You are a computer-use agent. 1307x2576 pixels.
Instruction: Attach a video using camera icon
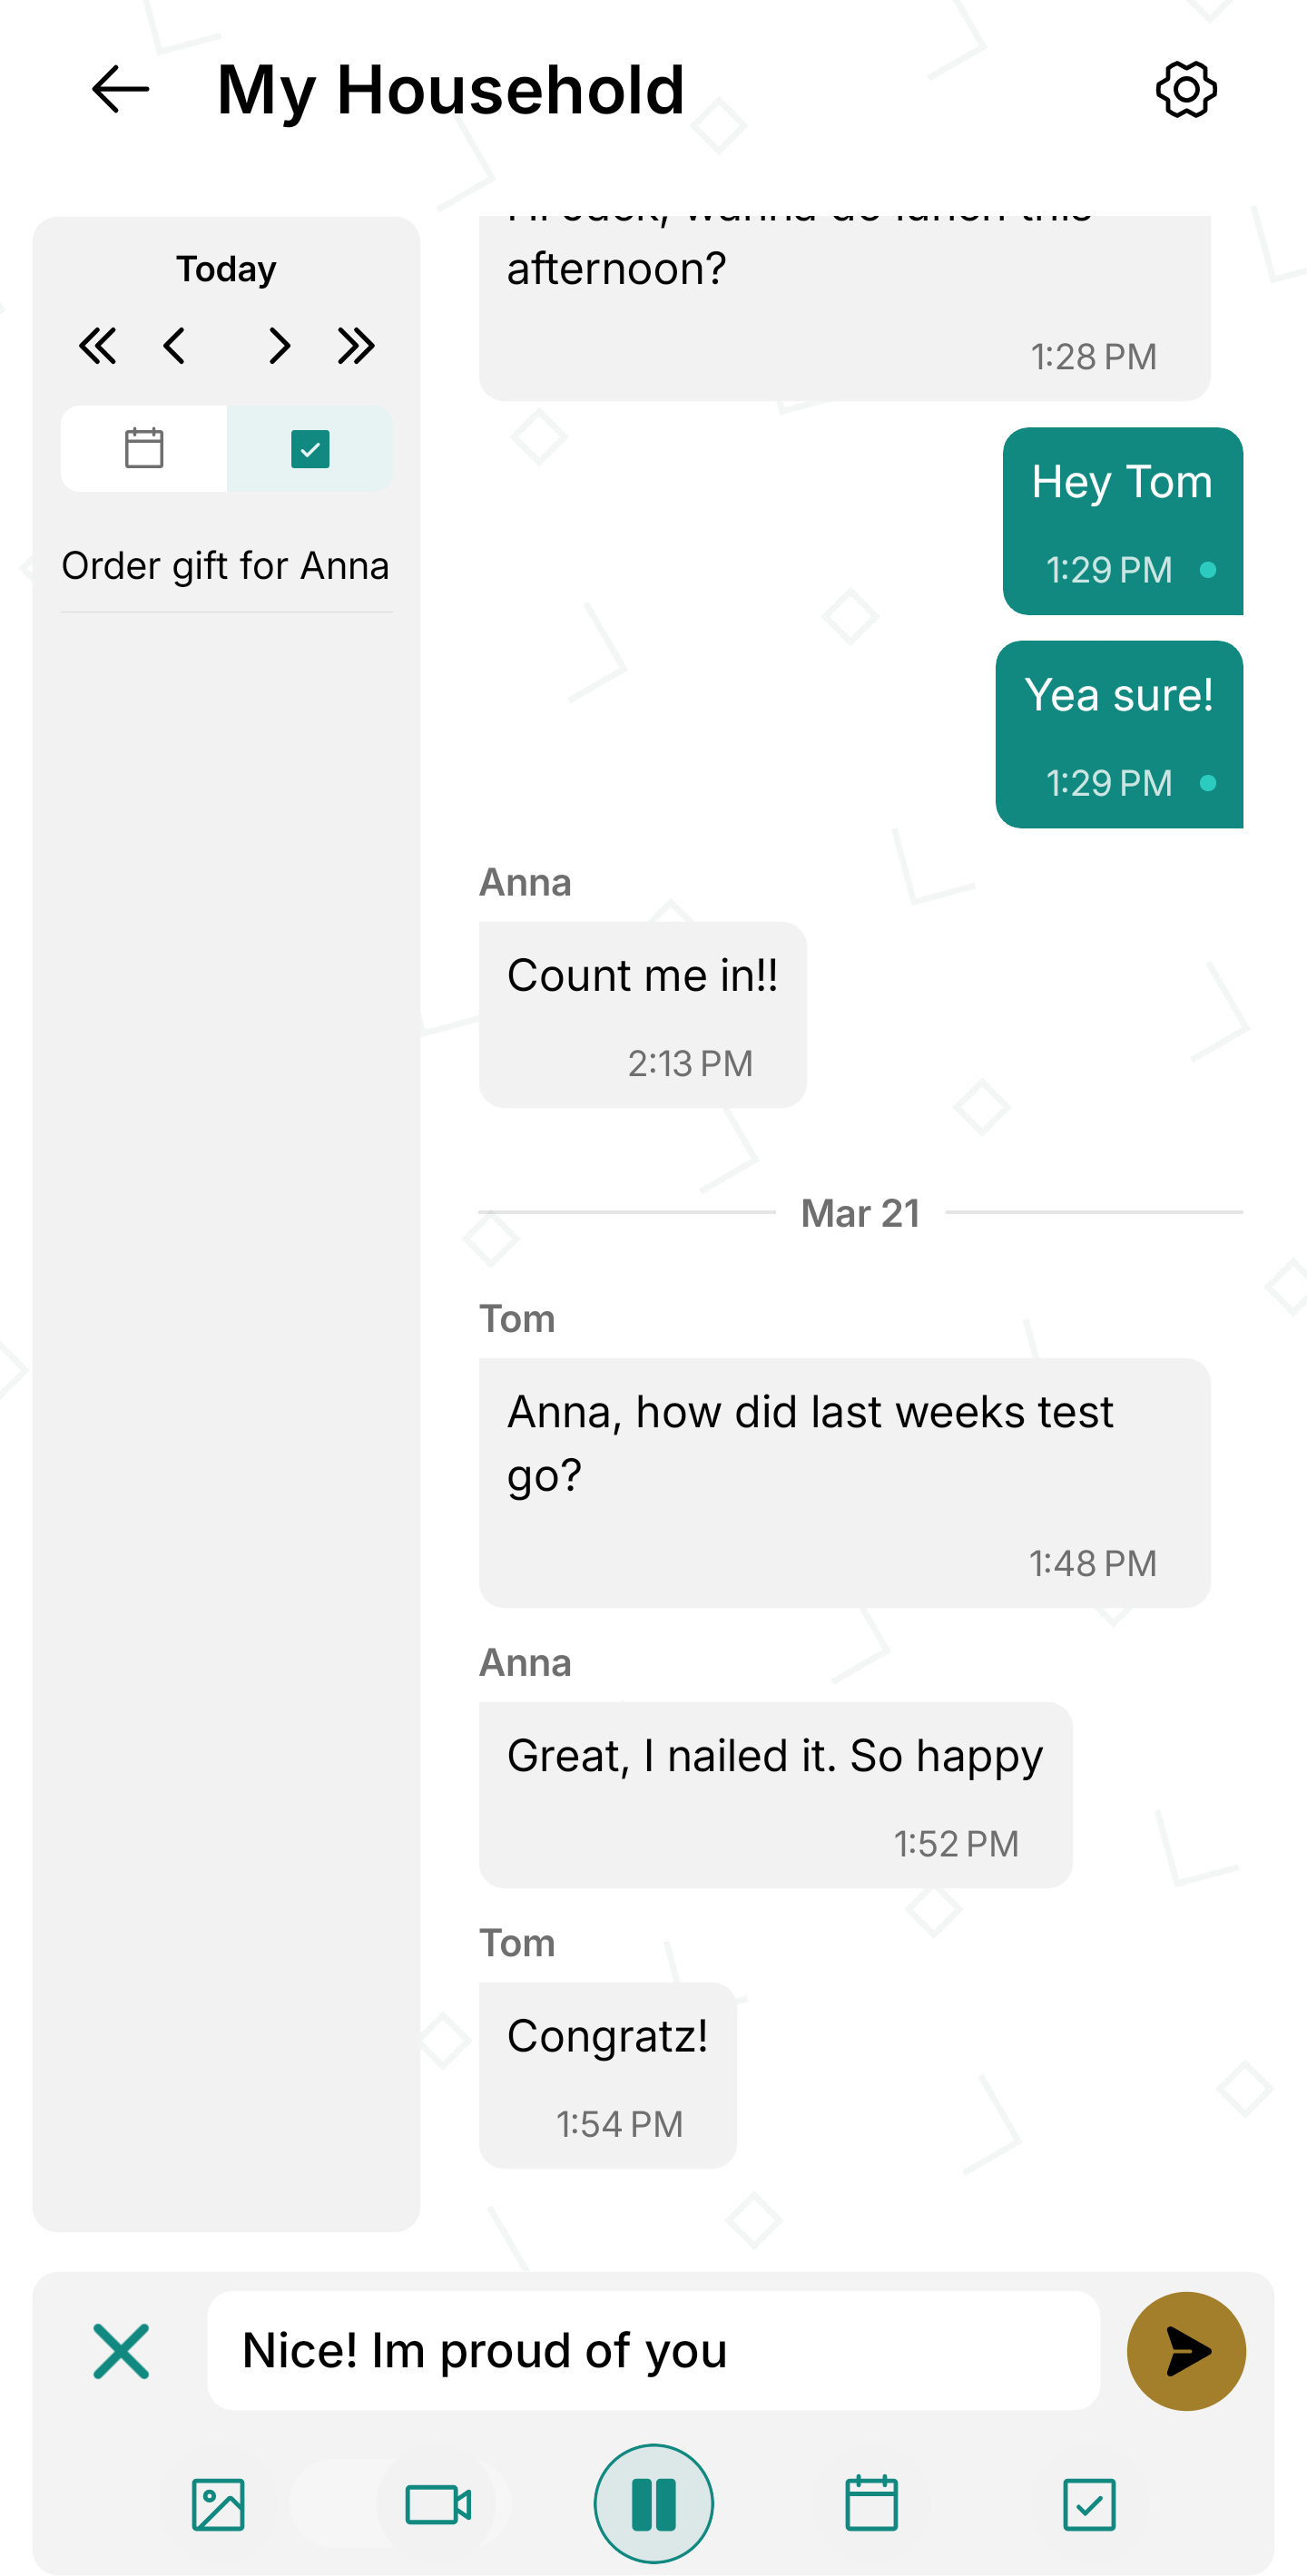(x=438, y=2504)
